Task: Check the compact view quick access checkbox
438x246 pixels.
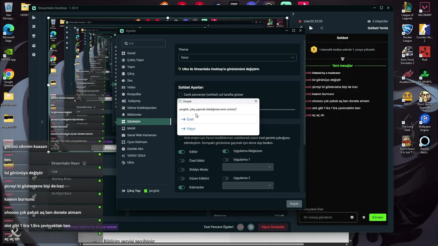Action: pos(180,138)
